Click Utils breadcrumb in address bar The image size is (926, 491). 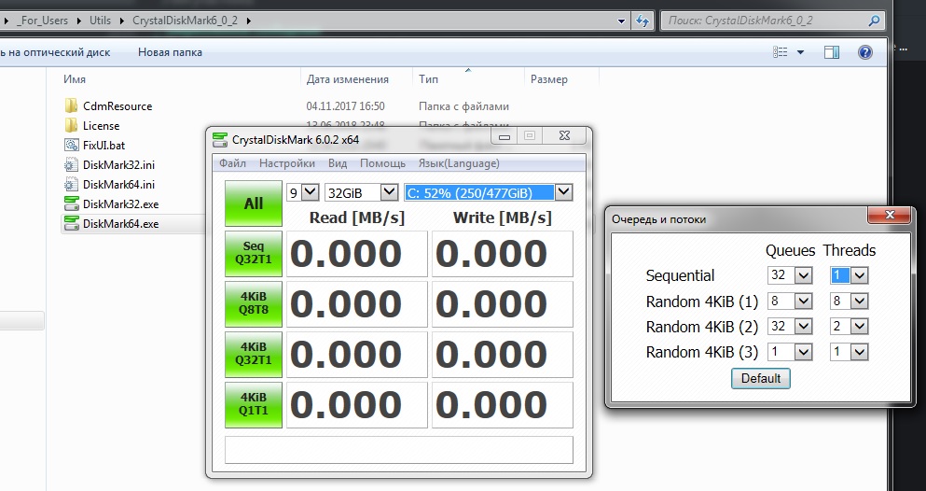100,21
